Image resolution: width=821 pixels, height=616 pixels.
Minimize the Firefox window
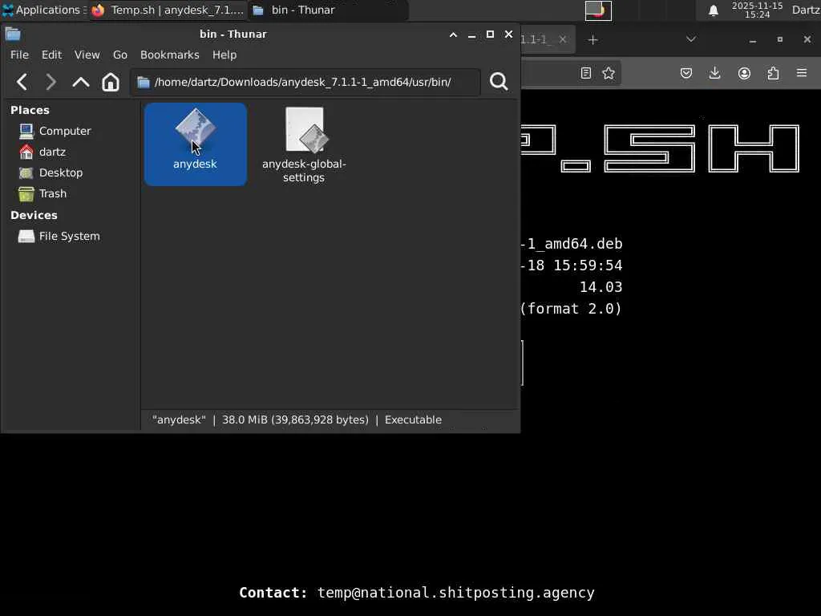(753, 40)
